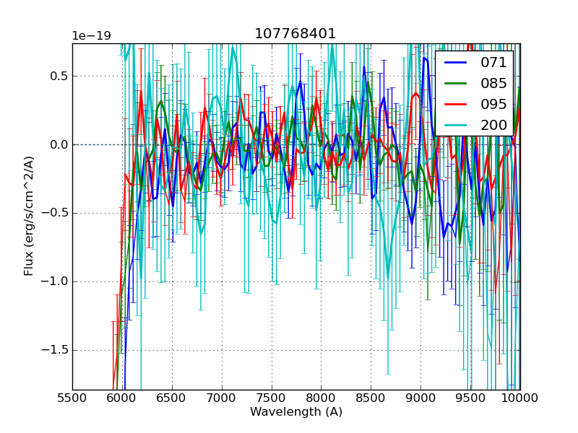Image resolution: width=578 pixels, height=433 pixels.
Task: Select the 200 legend entry label
Action: tap(493, 125)
